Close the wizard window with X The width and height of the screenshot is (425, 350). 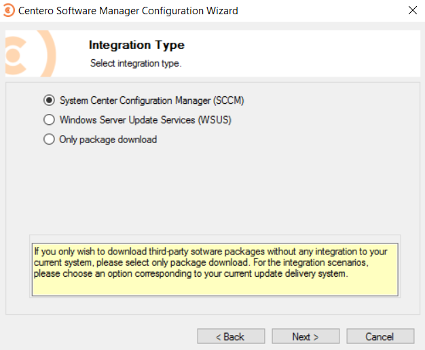tap(413, 10)
